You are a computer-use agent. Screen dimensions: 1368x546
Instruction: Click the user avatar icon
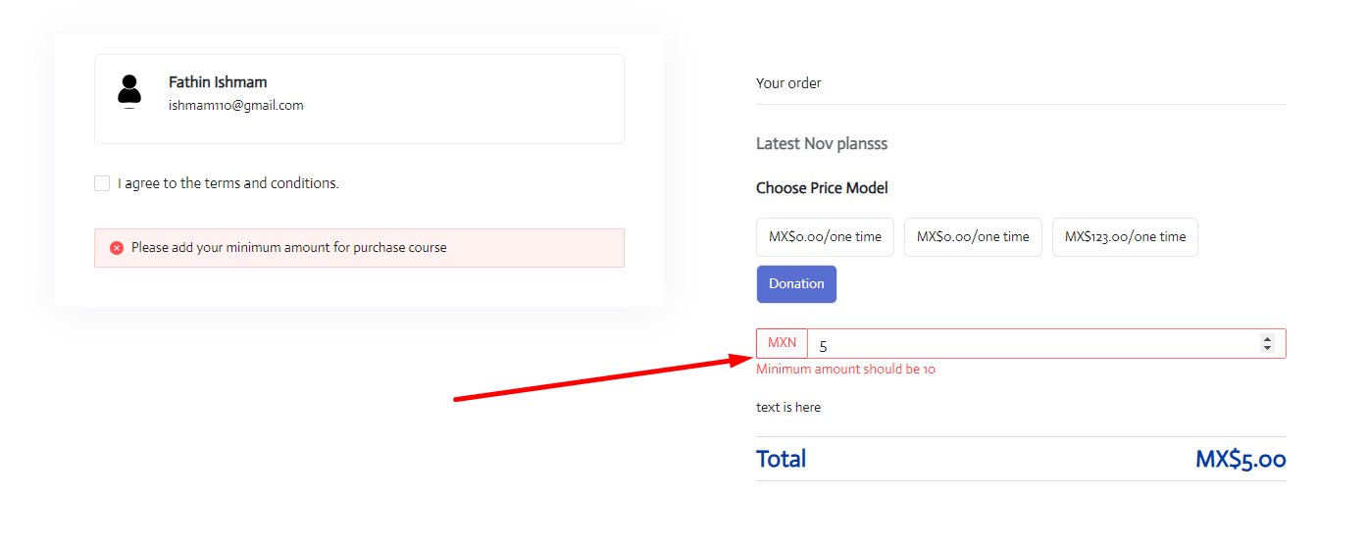129,91
